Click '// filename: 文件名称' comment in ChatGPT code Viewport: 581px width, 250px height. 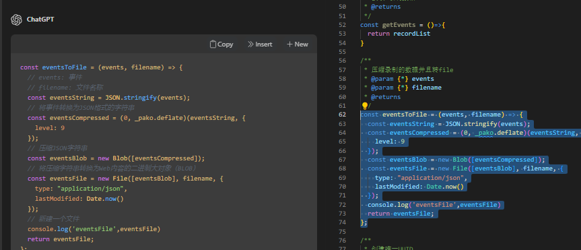(65, 88)
